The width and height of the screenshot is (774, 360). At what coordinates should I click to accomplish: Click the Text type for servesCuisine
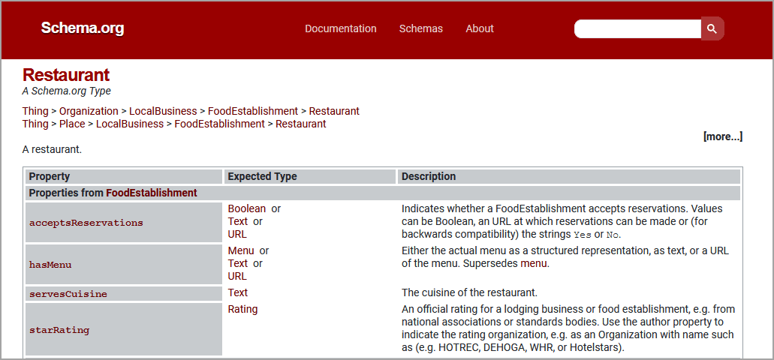[x=238, y=292]
